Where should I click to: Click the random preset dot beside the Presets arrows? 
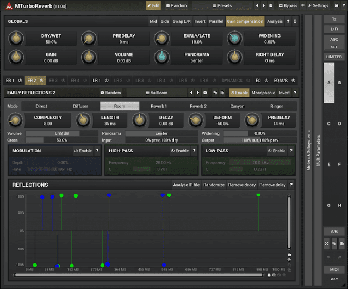[x=271, y=5]
